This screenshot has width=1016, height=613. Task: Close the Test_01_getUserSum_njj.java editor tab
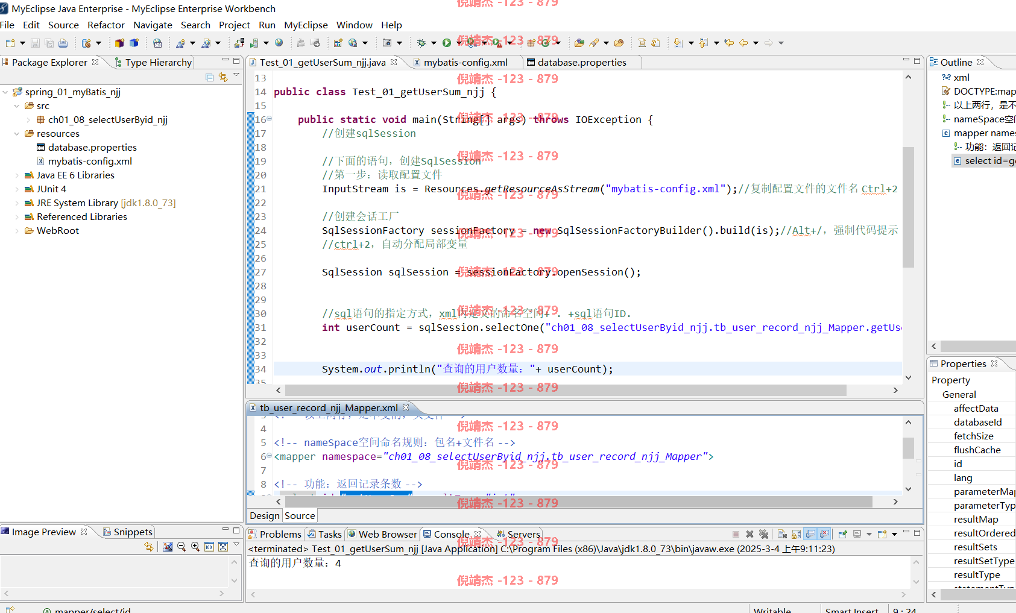point(394,62)
